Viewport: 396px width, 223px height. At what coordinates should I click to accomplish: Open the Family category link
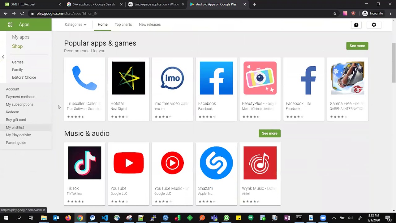pyautogui.click(x=17, y=70)
